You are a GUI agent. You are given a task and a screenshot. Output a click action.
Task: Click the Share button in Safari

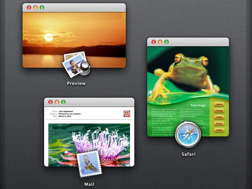(x=219, y=124)
